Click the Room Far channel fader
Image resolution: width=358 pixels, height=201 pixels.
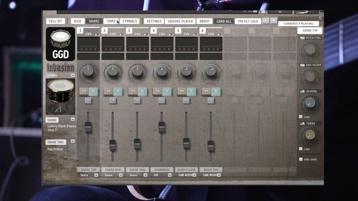[x=211, y=145]
